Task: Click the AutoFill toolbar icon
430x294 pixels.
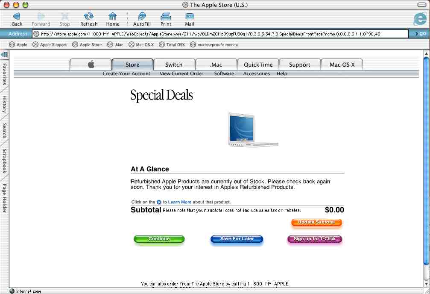Action: [142, 17]
